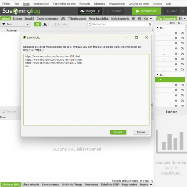Click the Suivant button
The width and height of the screenshot is (187, 187).
[x=118, y=132]
